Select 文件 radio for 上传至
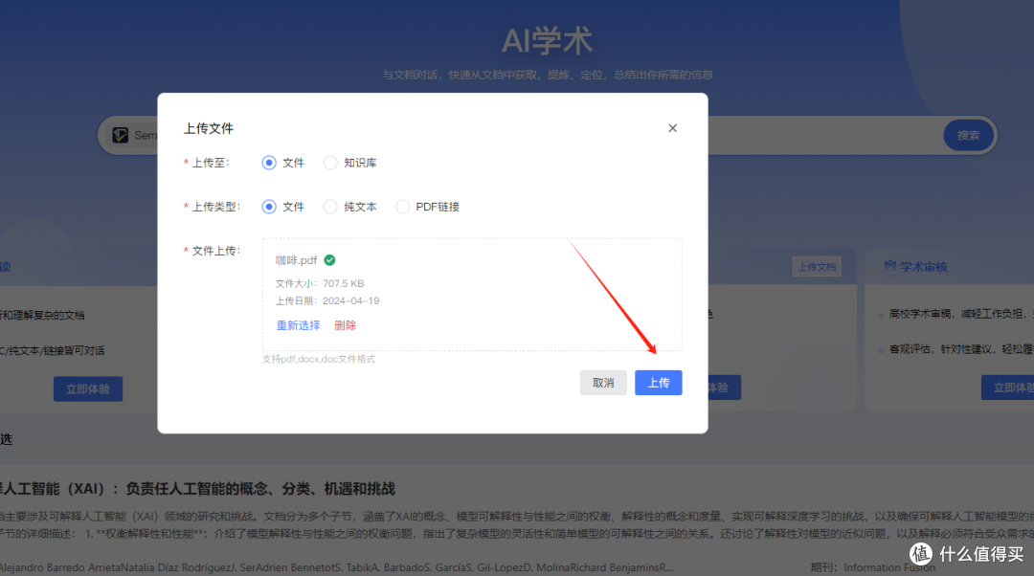Screen dimensions: 1034x576 [269, 163]
